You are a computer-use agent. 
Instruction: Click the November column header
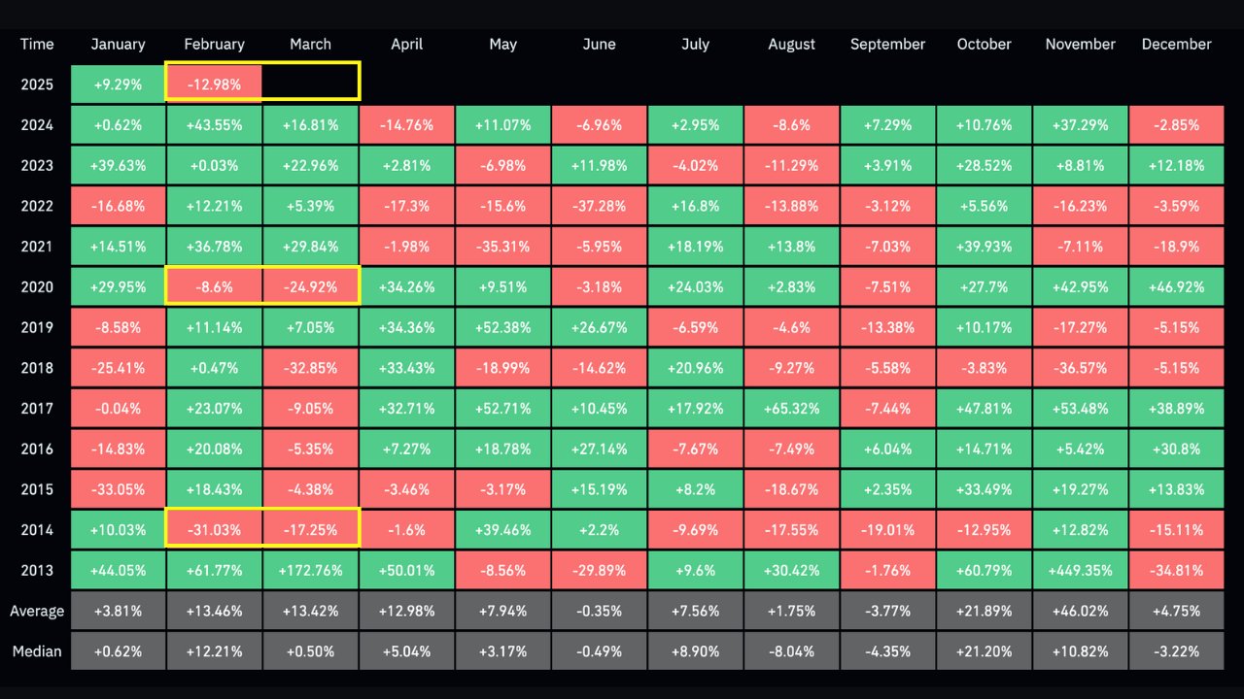tap(1080, 44)
